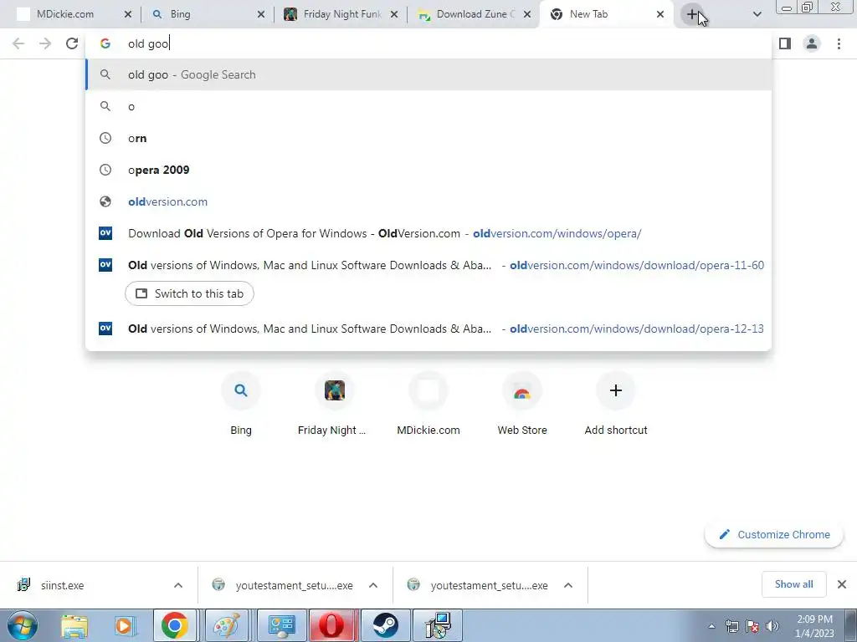Select the single 'o' search suggestion
This screenshot has width=857, height=642.
coord(428,106)
